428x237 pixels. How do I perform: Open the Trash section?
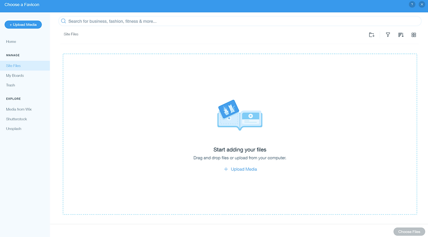click(10, 85)
